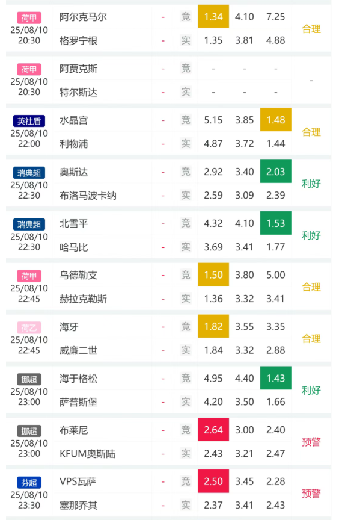Click the 英社盾 league badge
The height and width of the screenshot is (520, 339).
29,121
